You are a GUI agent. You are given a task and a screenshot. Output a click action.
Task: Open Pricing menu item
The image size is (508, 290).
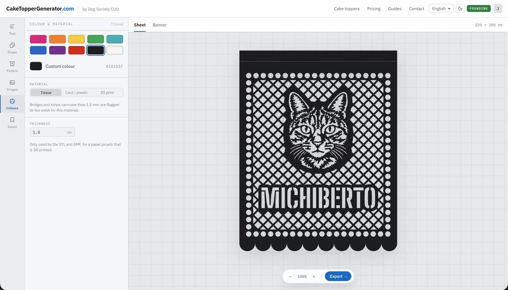tap(374, 9)
